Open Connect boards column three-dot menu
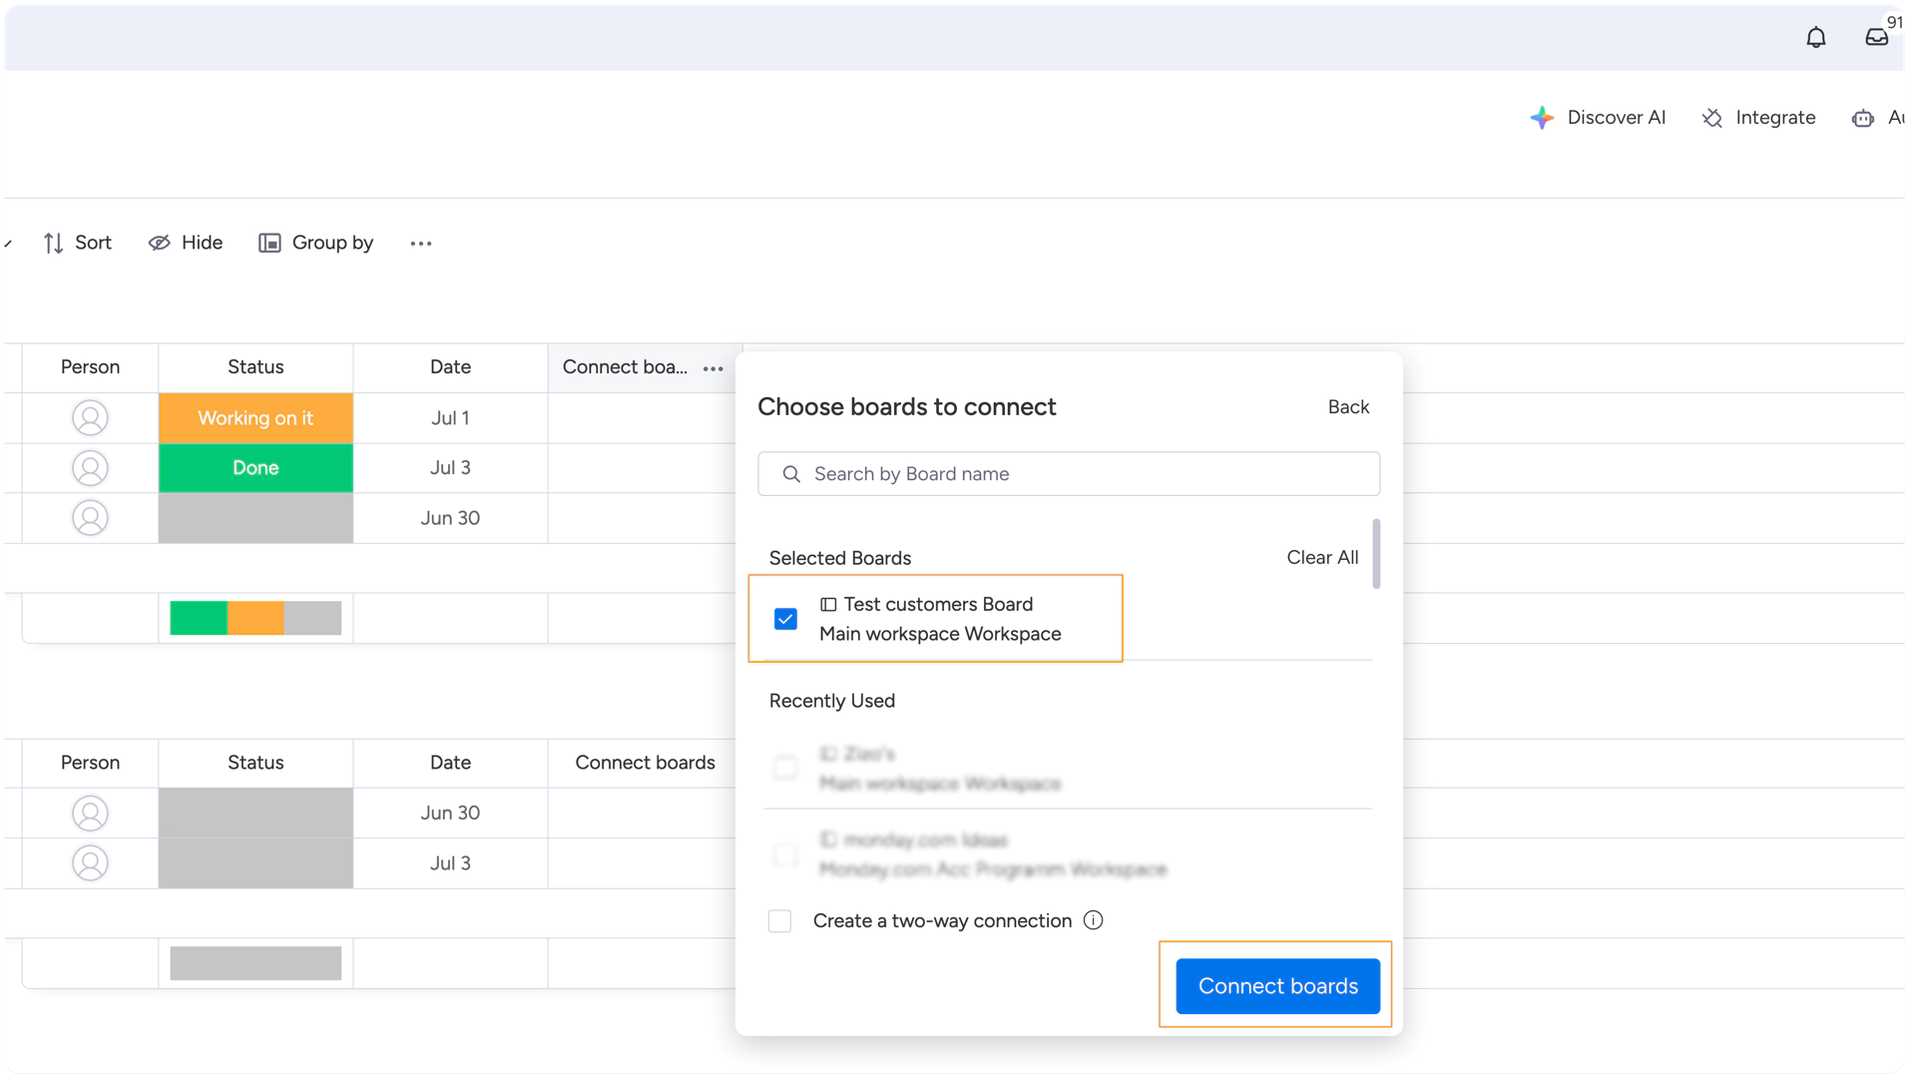 click(713, 368)
